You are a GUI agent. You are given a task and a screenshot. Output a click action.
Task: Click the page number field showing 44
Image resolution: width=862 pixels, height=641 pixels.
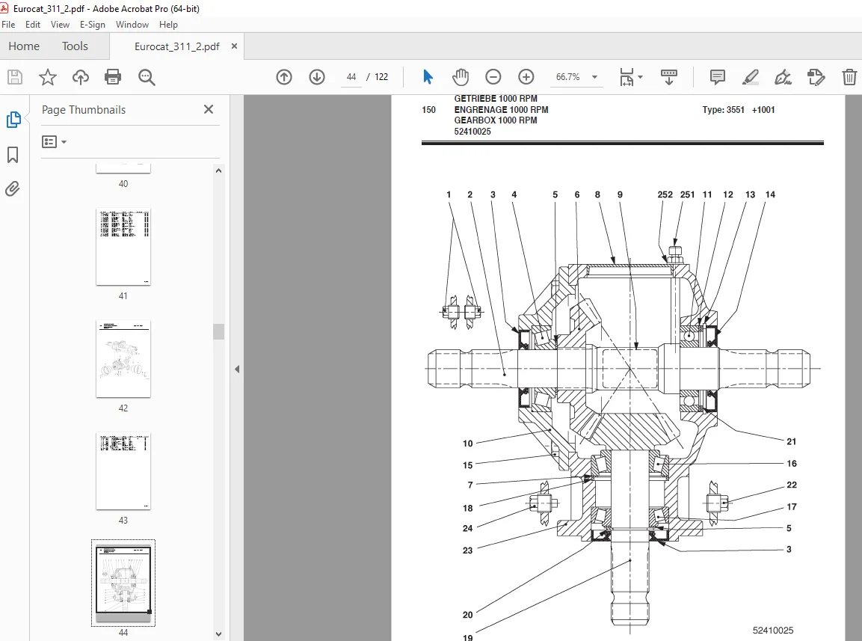pos(351,77)
